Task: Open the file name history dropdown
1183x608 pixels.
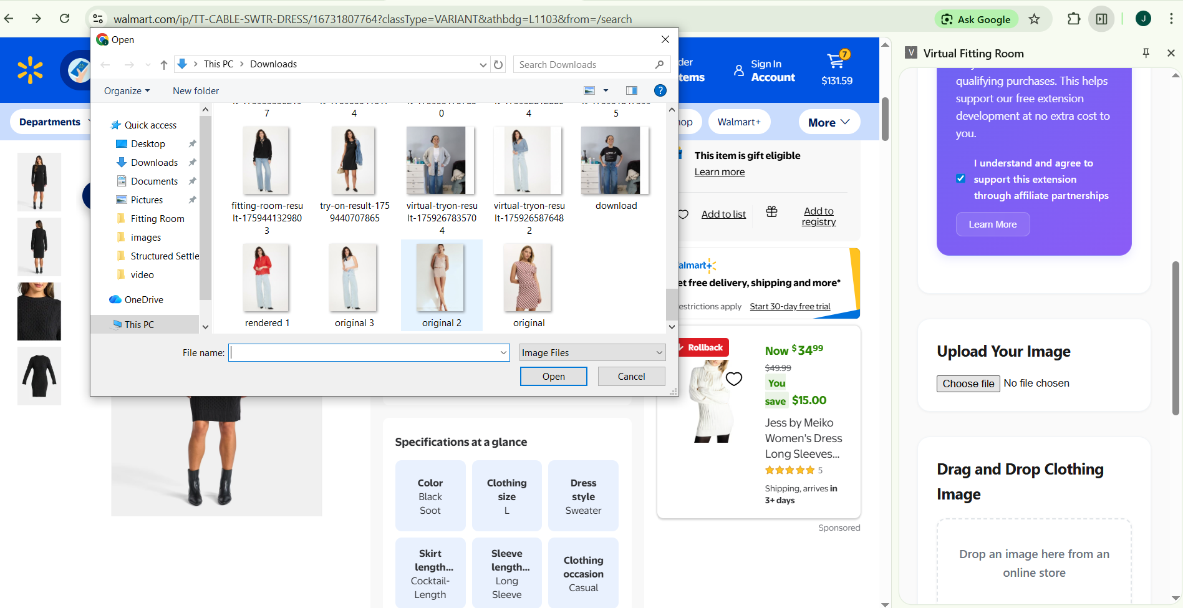Action: 503,353
